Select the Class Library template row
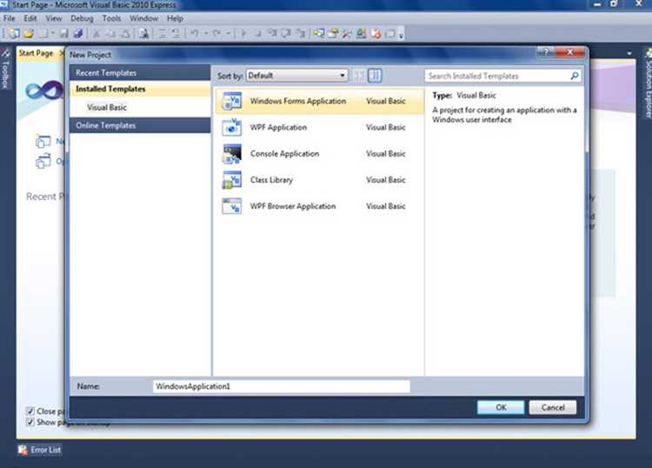 (319, 180)
